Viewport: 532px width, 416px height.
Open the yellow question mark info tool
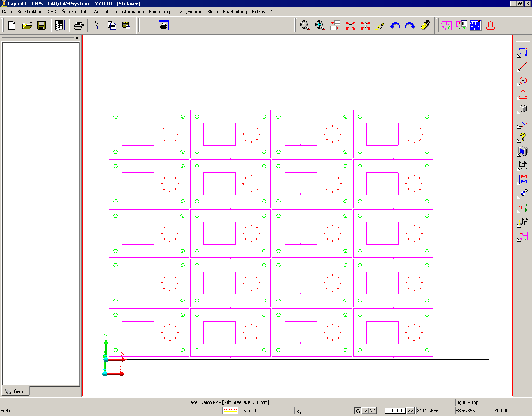522,137
